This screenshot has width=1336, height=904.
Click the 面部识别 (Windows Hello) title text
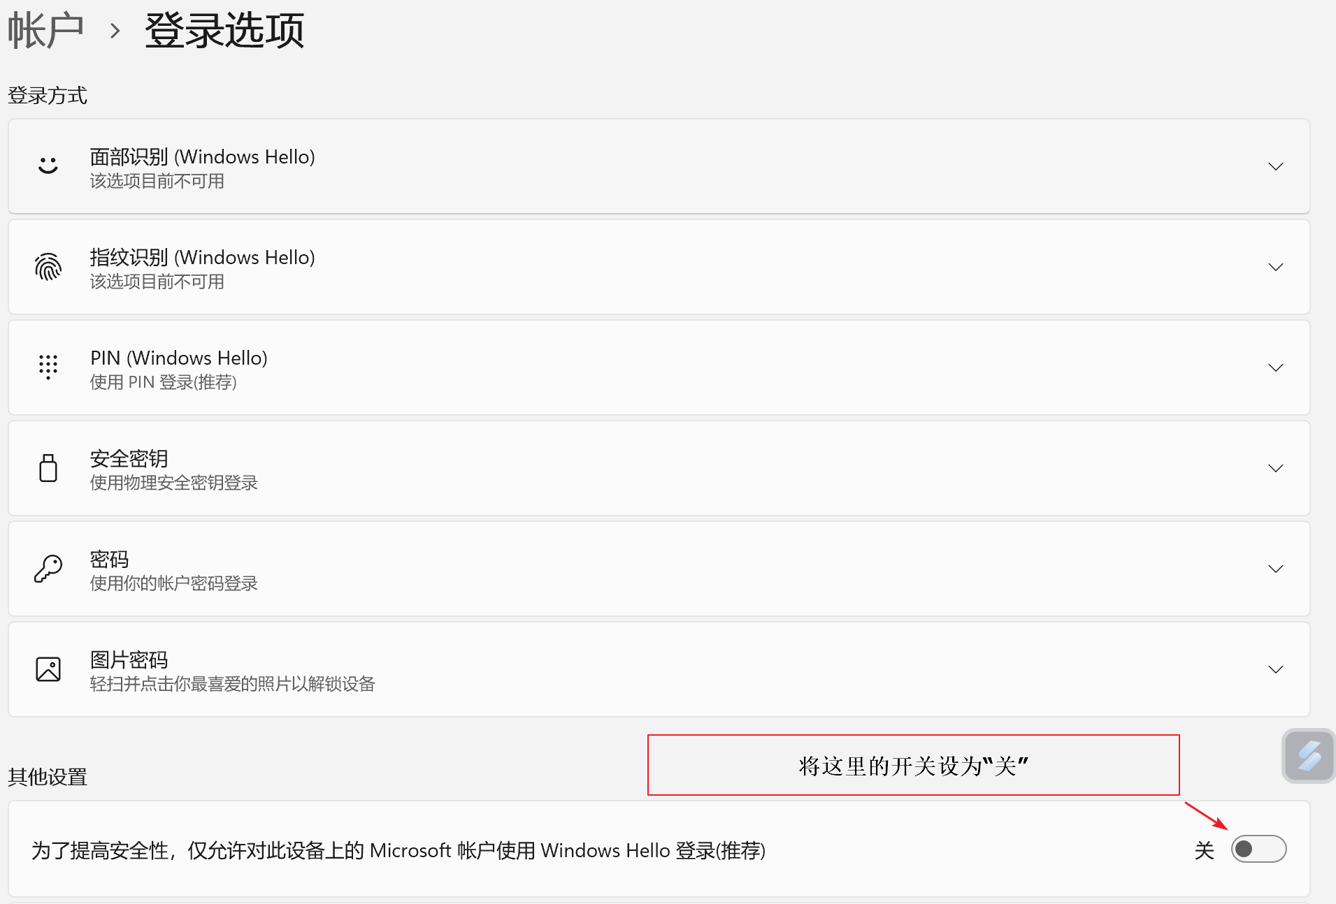click(x=203, y=156)
